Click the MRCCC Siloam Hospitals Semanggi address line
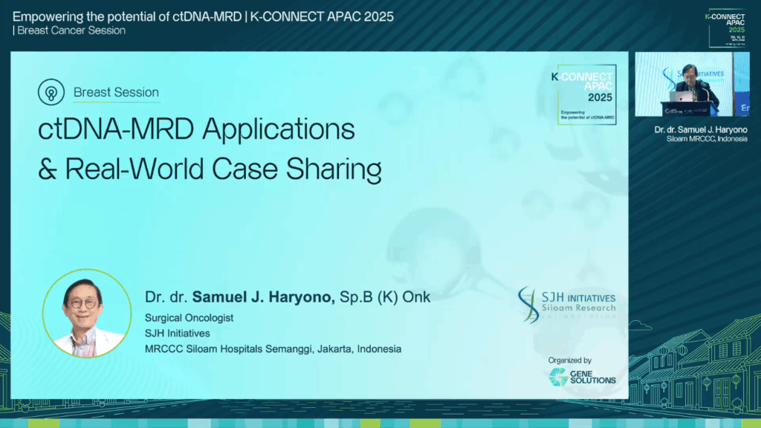The height and width of the screenshot is (428, 761). coord(272,348)
